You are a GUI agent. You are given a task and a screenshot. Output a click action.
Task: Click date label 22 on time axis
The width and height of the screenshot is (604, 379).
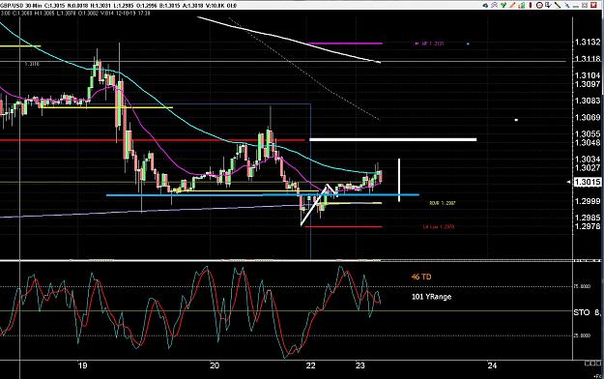coord(310,365)
